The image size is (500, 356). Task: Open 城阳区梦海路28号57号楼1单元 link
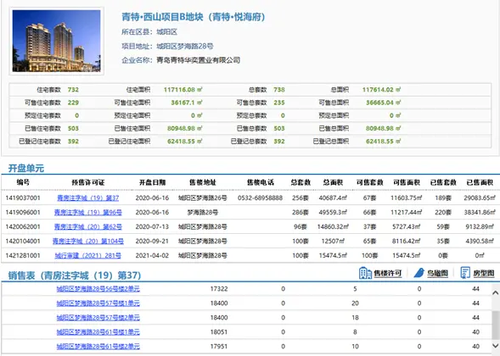[98, 303]
